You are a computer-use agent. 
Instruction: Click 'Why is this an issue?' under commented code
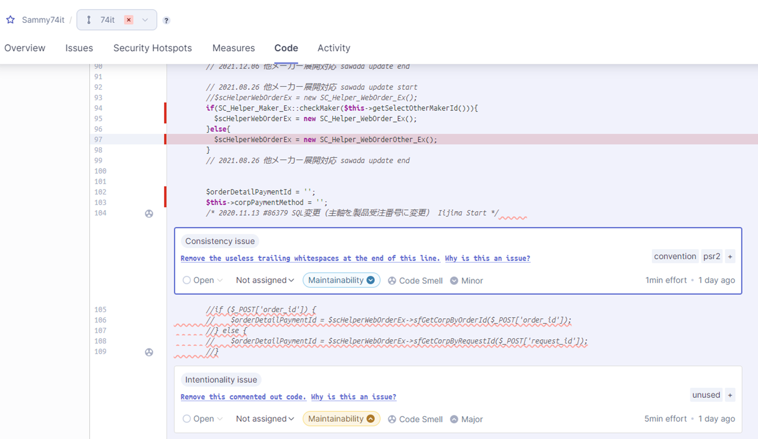(353, 397)
